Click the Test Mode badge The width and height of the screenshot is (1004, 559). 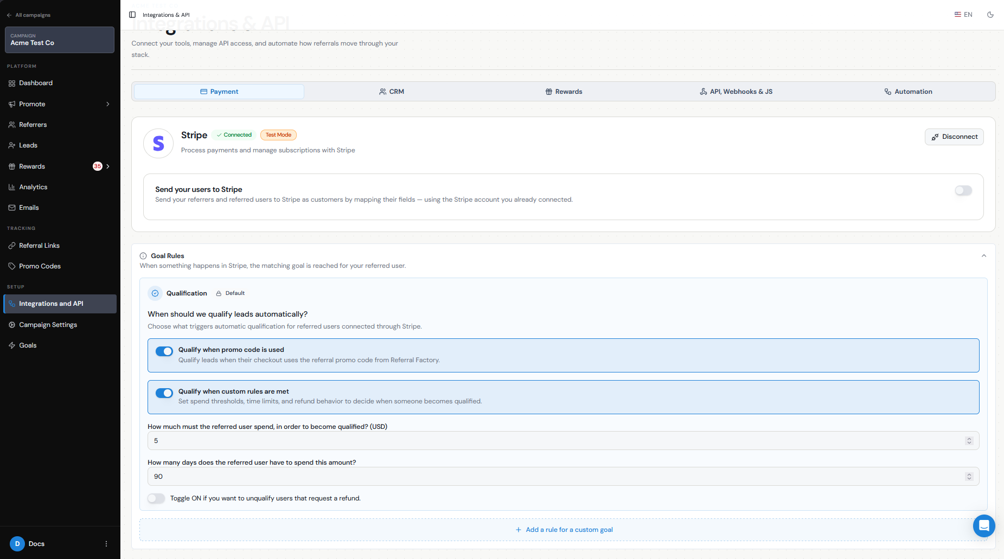click(x=278, y=135)
